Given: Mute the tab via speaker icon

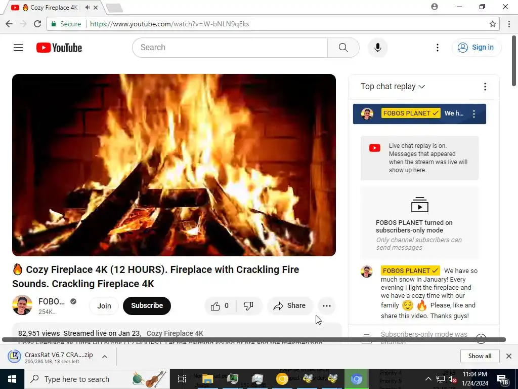Looking at the screenshot, I should click(x=88, y=7).
